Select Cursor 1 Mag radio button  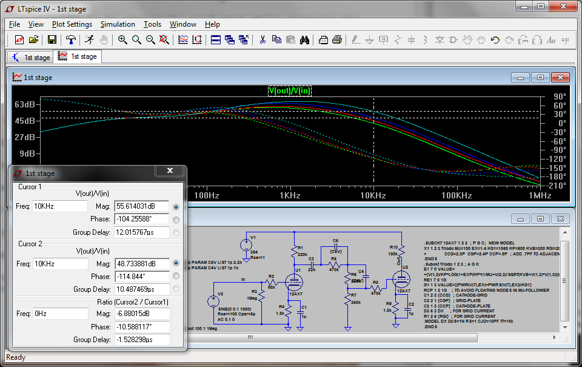click(176, 207)
